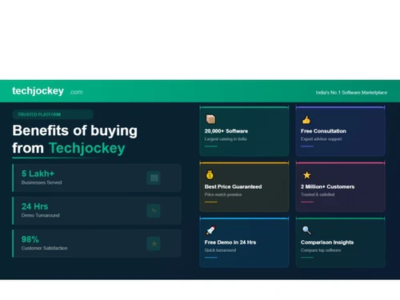
Task: Open the 2 Million+ Customers card
Action: (x=341, y=186)
